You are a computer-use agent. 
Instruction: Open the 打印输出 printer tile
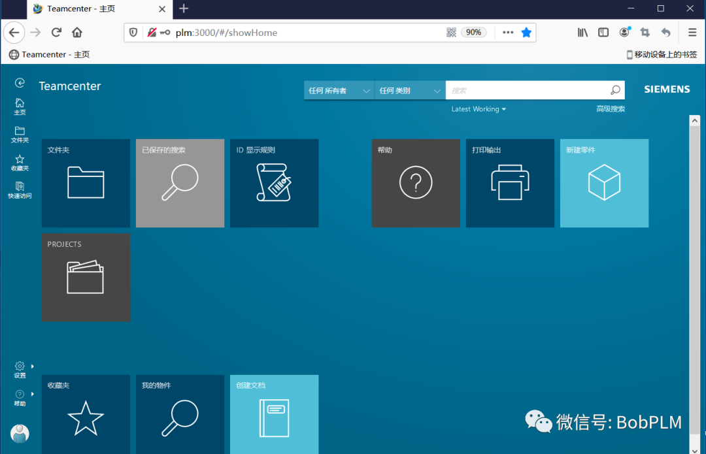coord(510,183)
